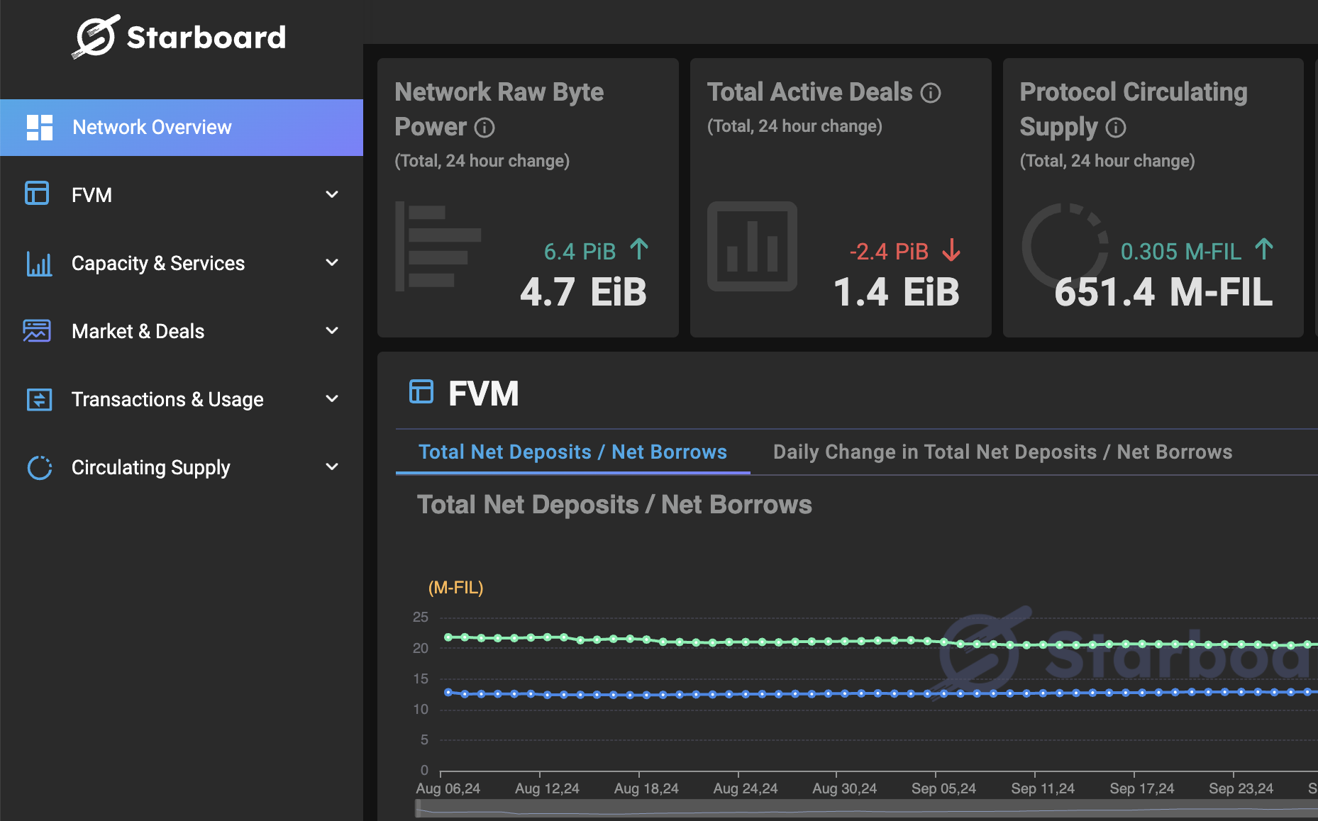Click the Circulating Supply circular icon

(x=39, y=467)
